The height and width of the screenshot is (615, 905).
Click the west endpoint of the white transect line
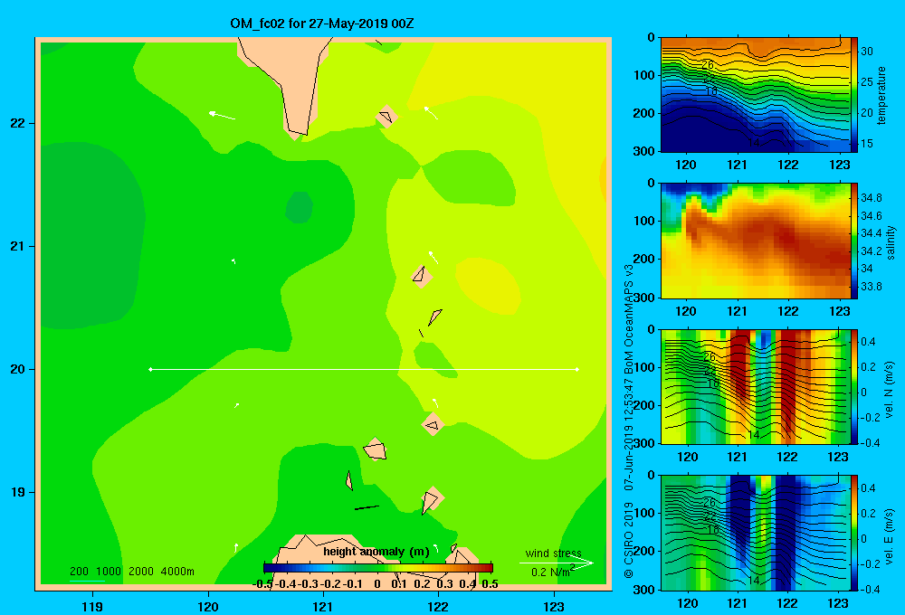(150, 369)
